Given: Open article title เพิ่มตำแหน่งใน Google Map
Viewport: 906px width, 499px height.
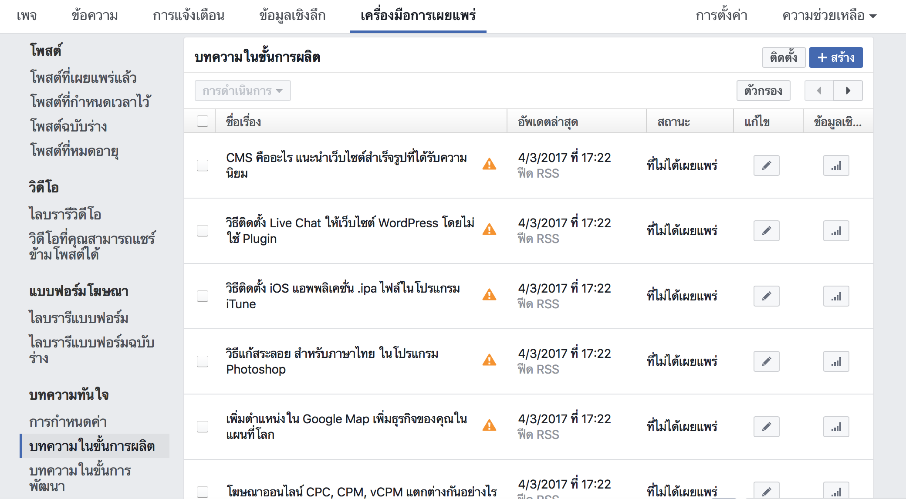Looking at the screenshot, I should point(346,427).
